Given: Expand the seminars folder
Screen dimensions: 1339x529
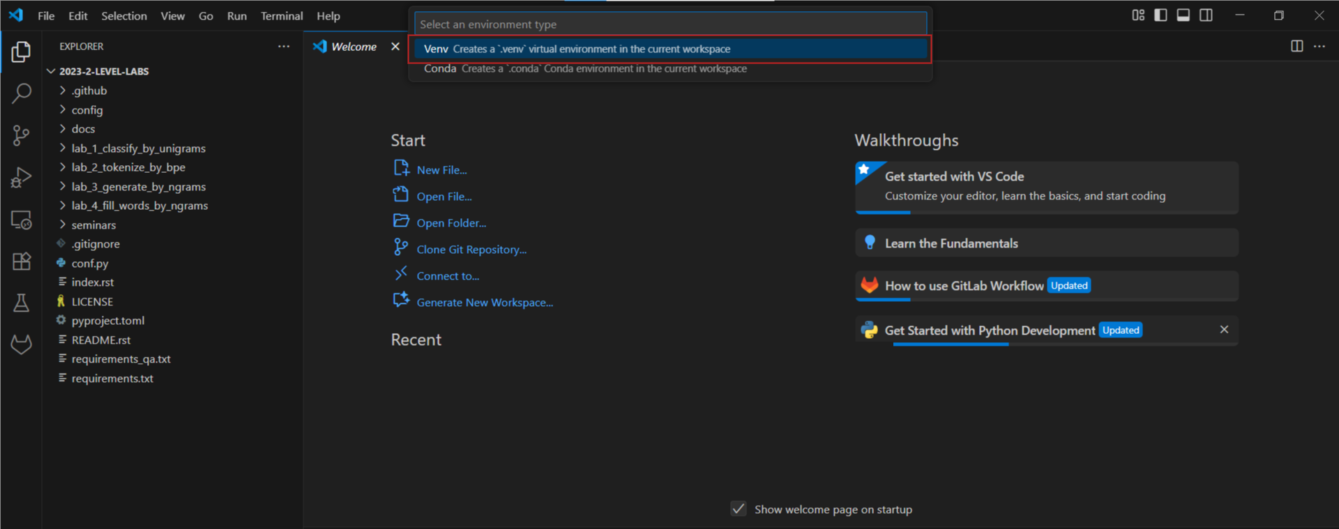Looking at the screenshot, I should point(93,225).
